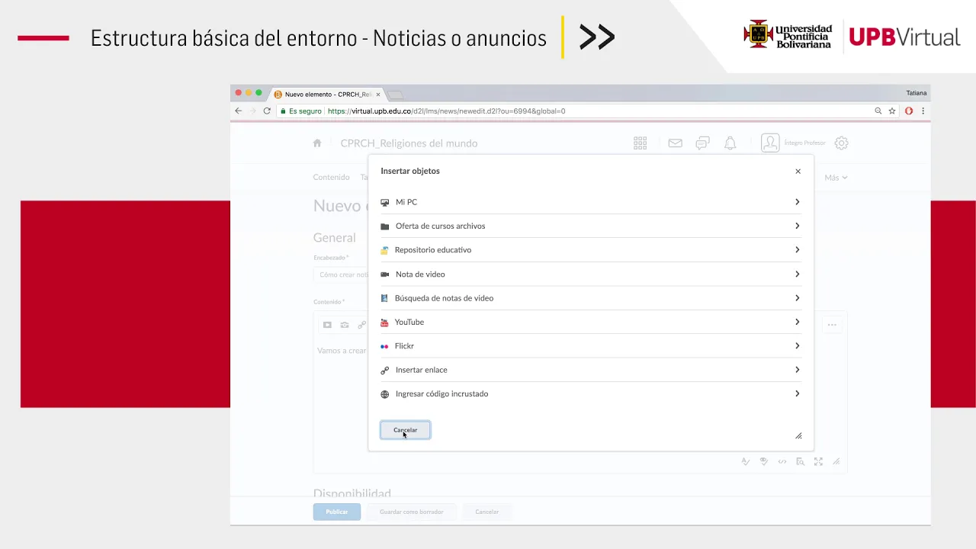Click the Flickr dots icon
This screenshot has height=549, width=976.
click(x=384, y=346)
